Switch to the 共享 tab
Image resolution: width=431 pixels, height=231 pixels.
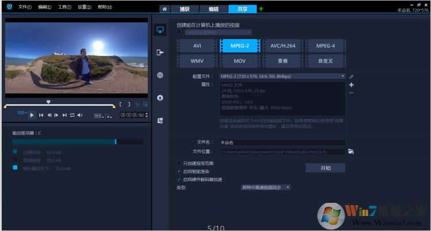click(x=242, y=9)
